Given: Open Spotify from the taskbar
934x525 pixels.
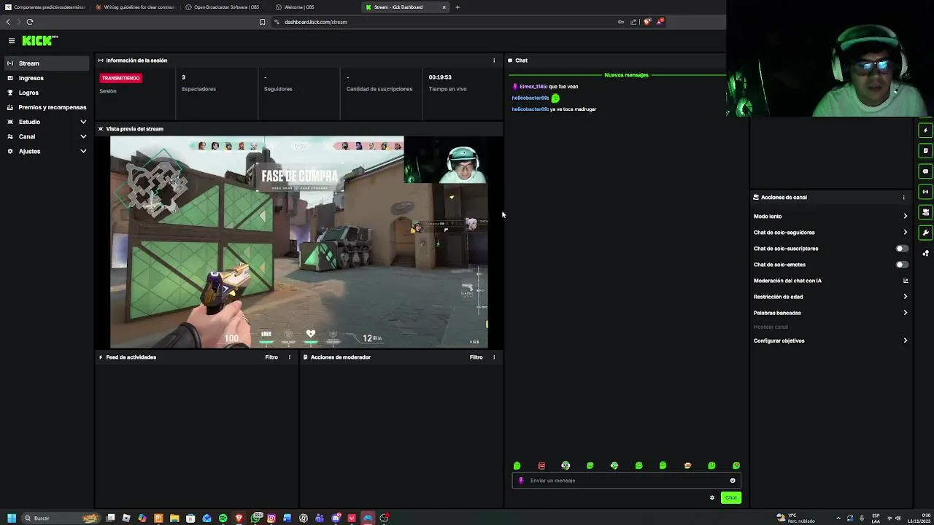Looking at the screenshot, I should 223,518.
